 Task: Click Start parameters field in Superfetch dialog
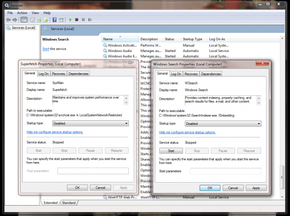click(x=93, y=171)
